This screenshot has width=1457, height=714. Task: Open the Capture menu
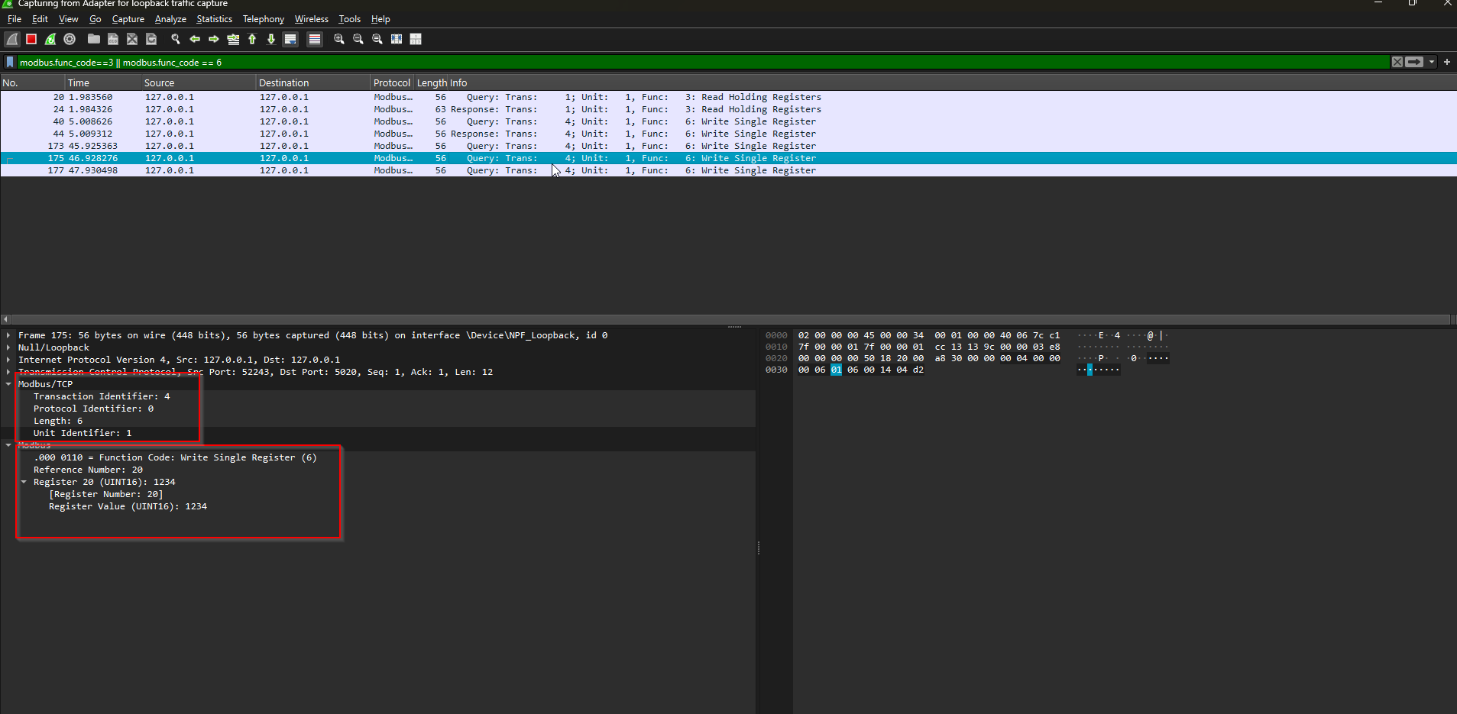[128, 19]
